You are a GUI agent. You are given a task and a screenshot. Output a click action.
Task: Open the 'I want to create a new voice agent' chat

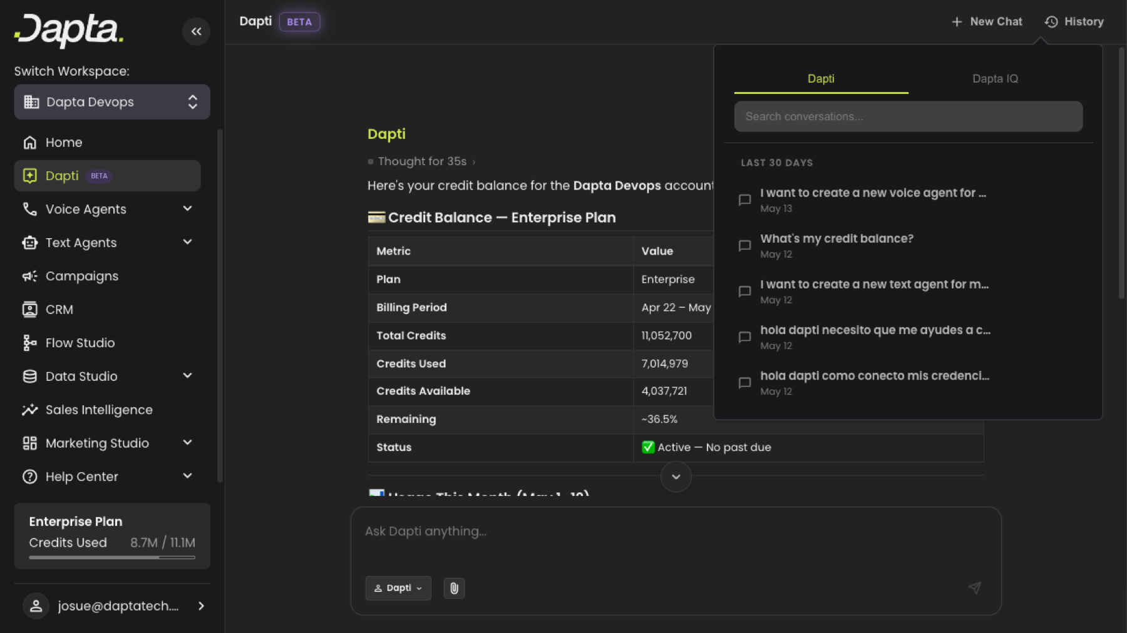(908, 200)
